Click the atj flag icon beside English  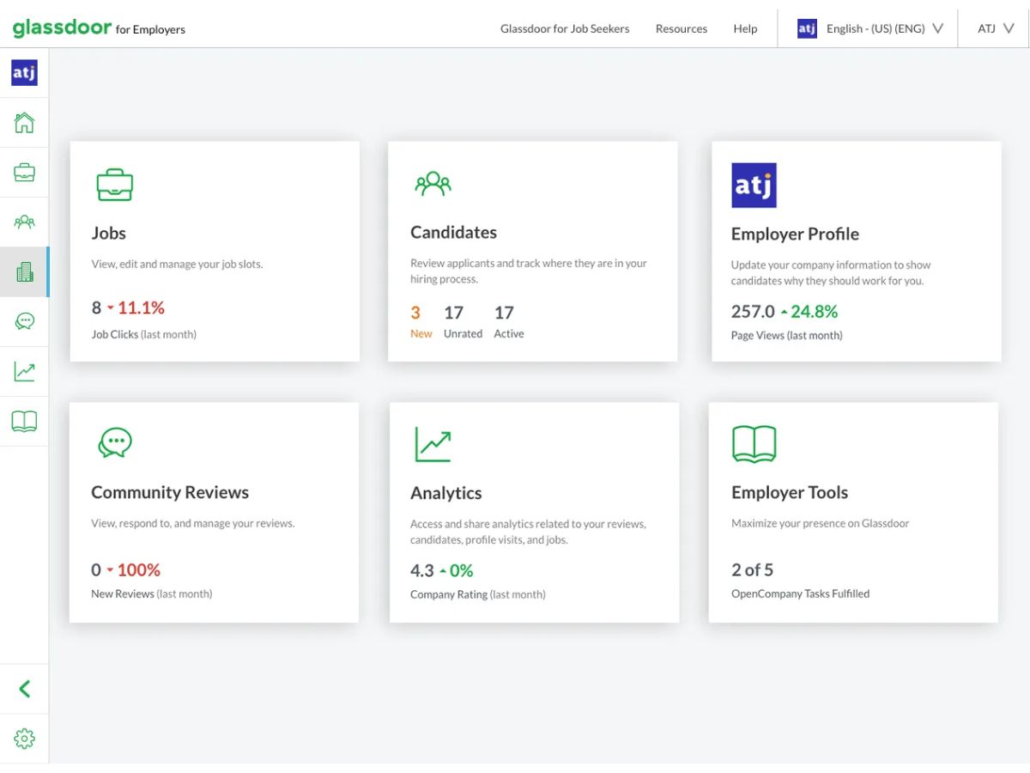tap(807, 28)
